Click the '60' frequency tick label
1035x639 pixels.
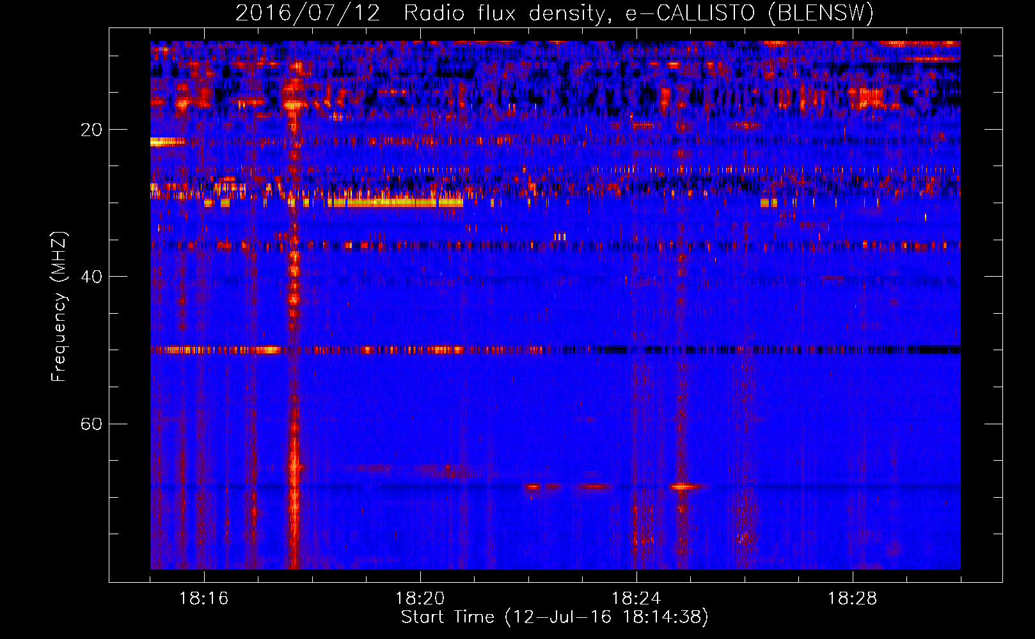(91, 424)
